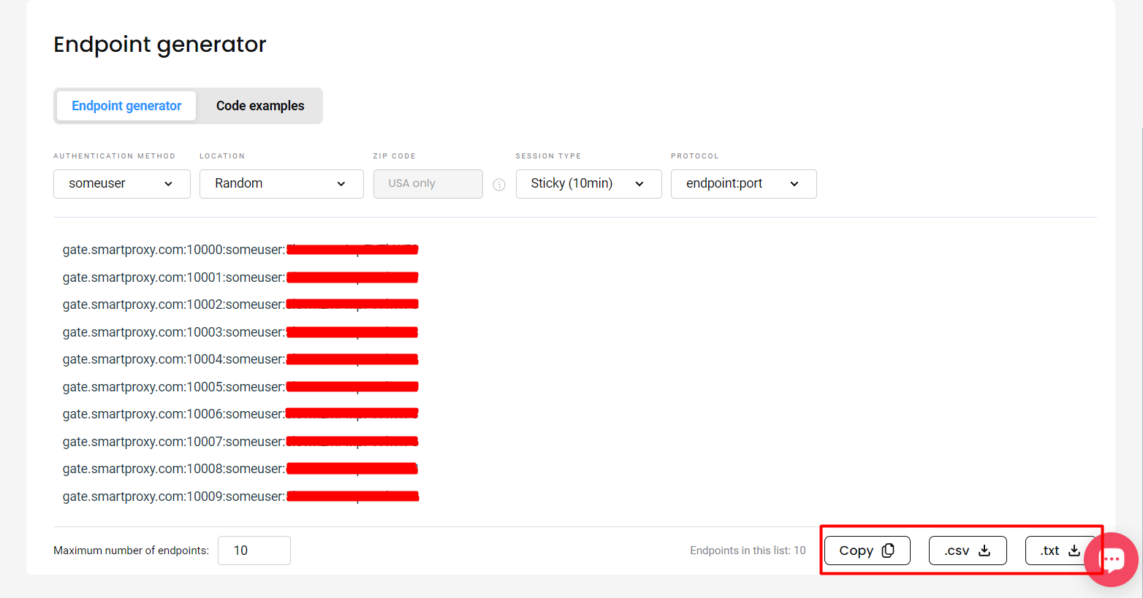Viewport: 1143px width, 598px height.
Task: Expand the Location dropdown set to Random
Action: (x=281, y=184)
